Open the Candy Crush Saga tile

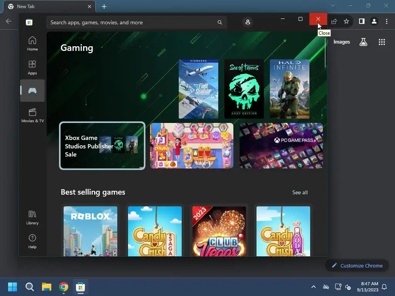coord(155,231)
